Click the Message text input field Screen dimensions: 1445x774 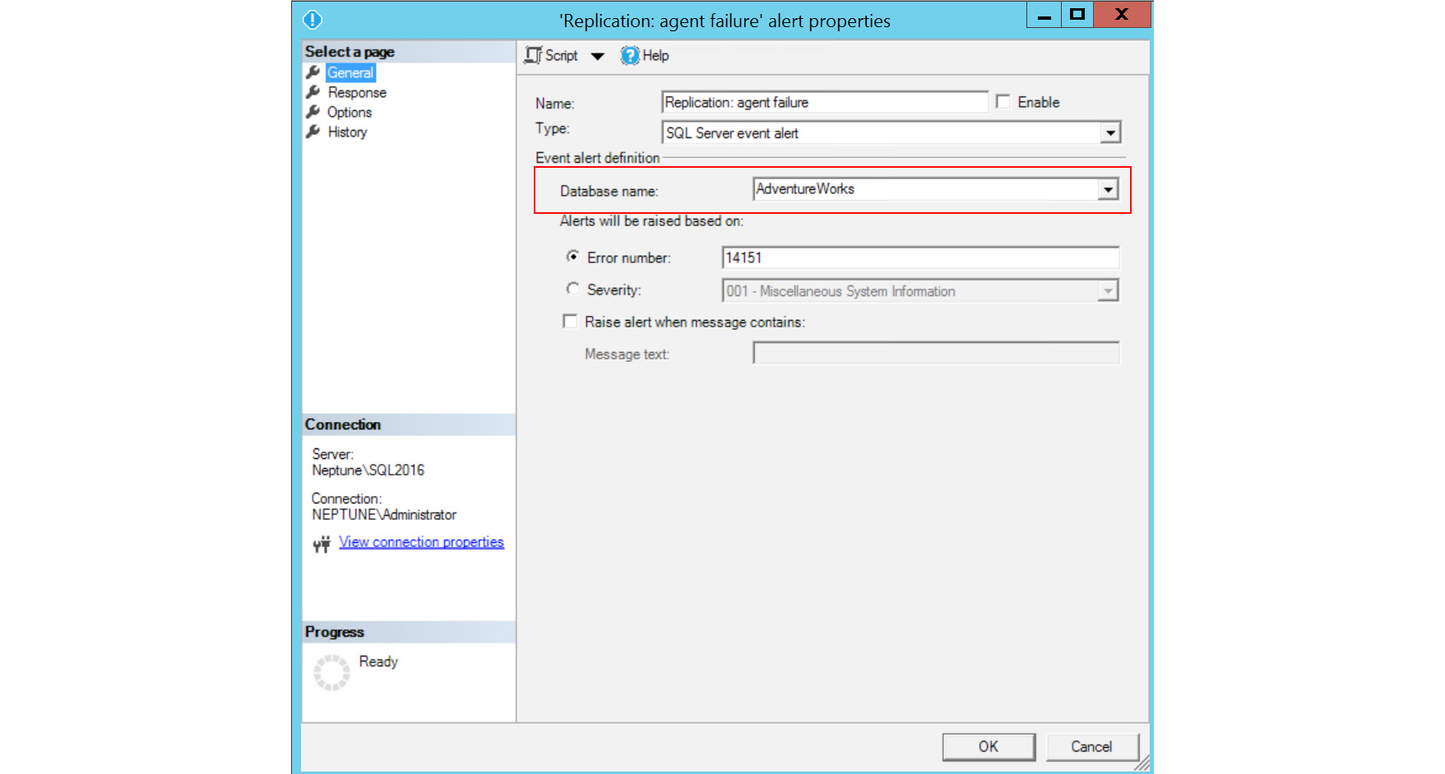click(x=936, y=353)
